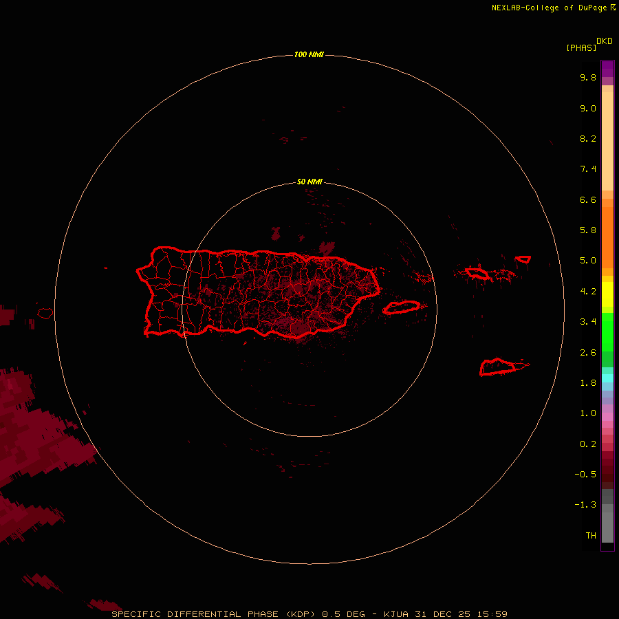Click the 4.2 scale value

coord(588,292)
